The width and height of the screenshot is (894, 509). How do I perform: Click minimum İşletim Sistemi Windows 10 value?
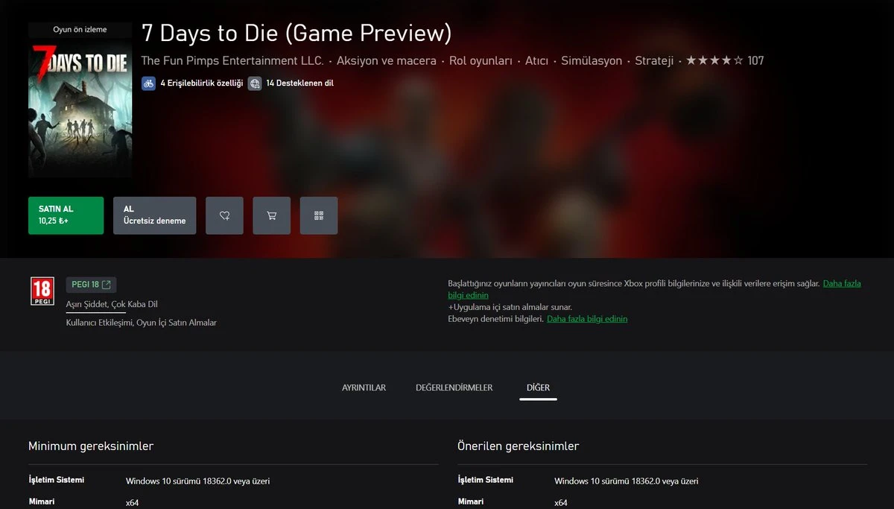tap(197, 481)
